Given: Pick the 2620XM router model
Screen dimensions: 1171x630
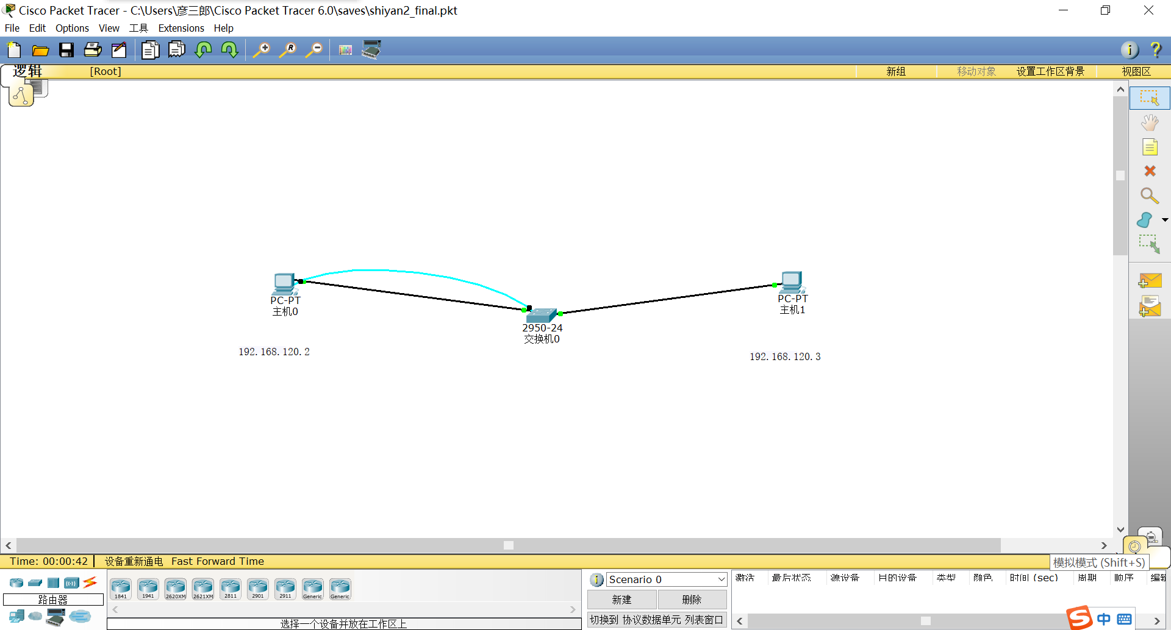Looking at the screenshot, I should point(176,589).
